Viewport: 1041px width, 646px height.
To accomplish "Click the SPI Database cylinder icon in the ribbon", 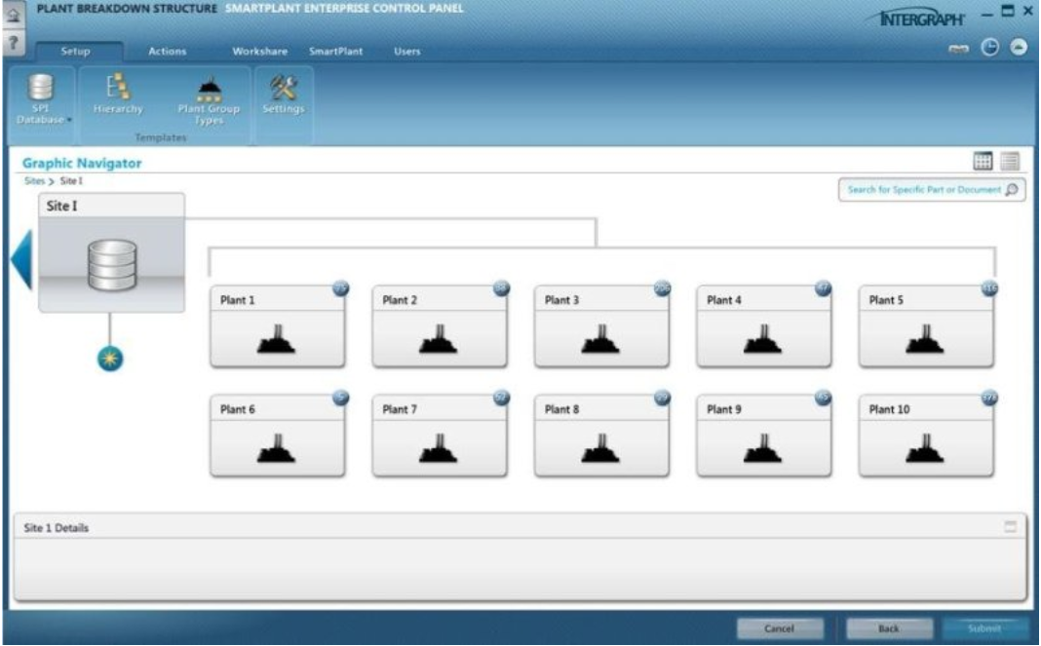I will [x=41, y=88].
